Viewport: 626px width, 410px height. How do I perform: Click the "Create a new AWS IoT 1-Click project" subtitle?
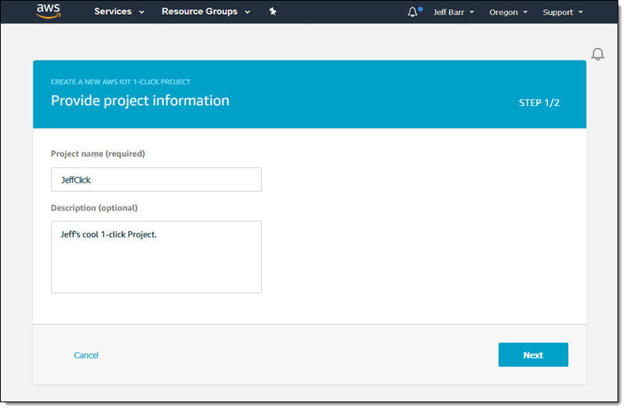(121, 81)
